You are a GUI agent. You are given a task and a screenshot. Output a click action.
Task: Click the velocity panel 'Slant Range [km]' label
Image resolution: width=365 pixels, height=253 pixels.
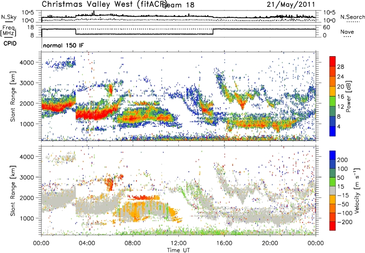point(13,190)
